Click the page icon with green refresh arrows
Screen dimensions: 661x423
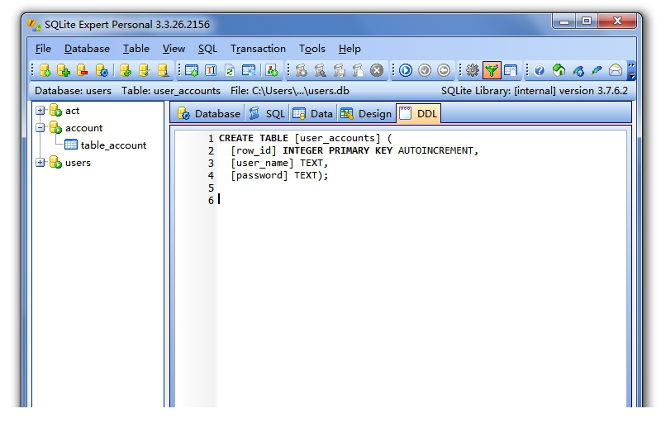230,70
